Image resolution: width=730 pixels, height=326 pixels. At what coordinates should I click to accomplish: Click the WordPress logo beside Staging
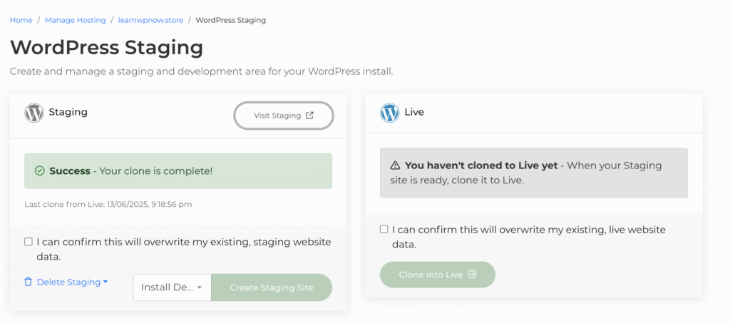tap(34, 113)
